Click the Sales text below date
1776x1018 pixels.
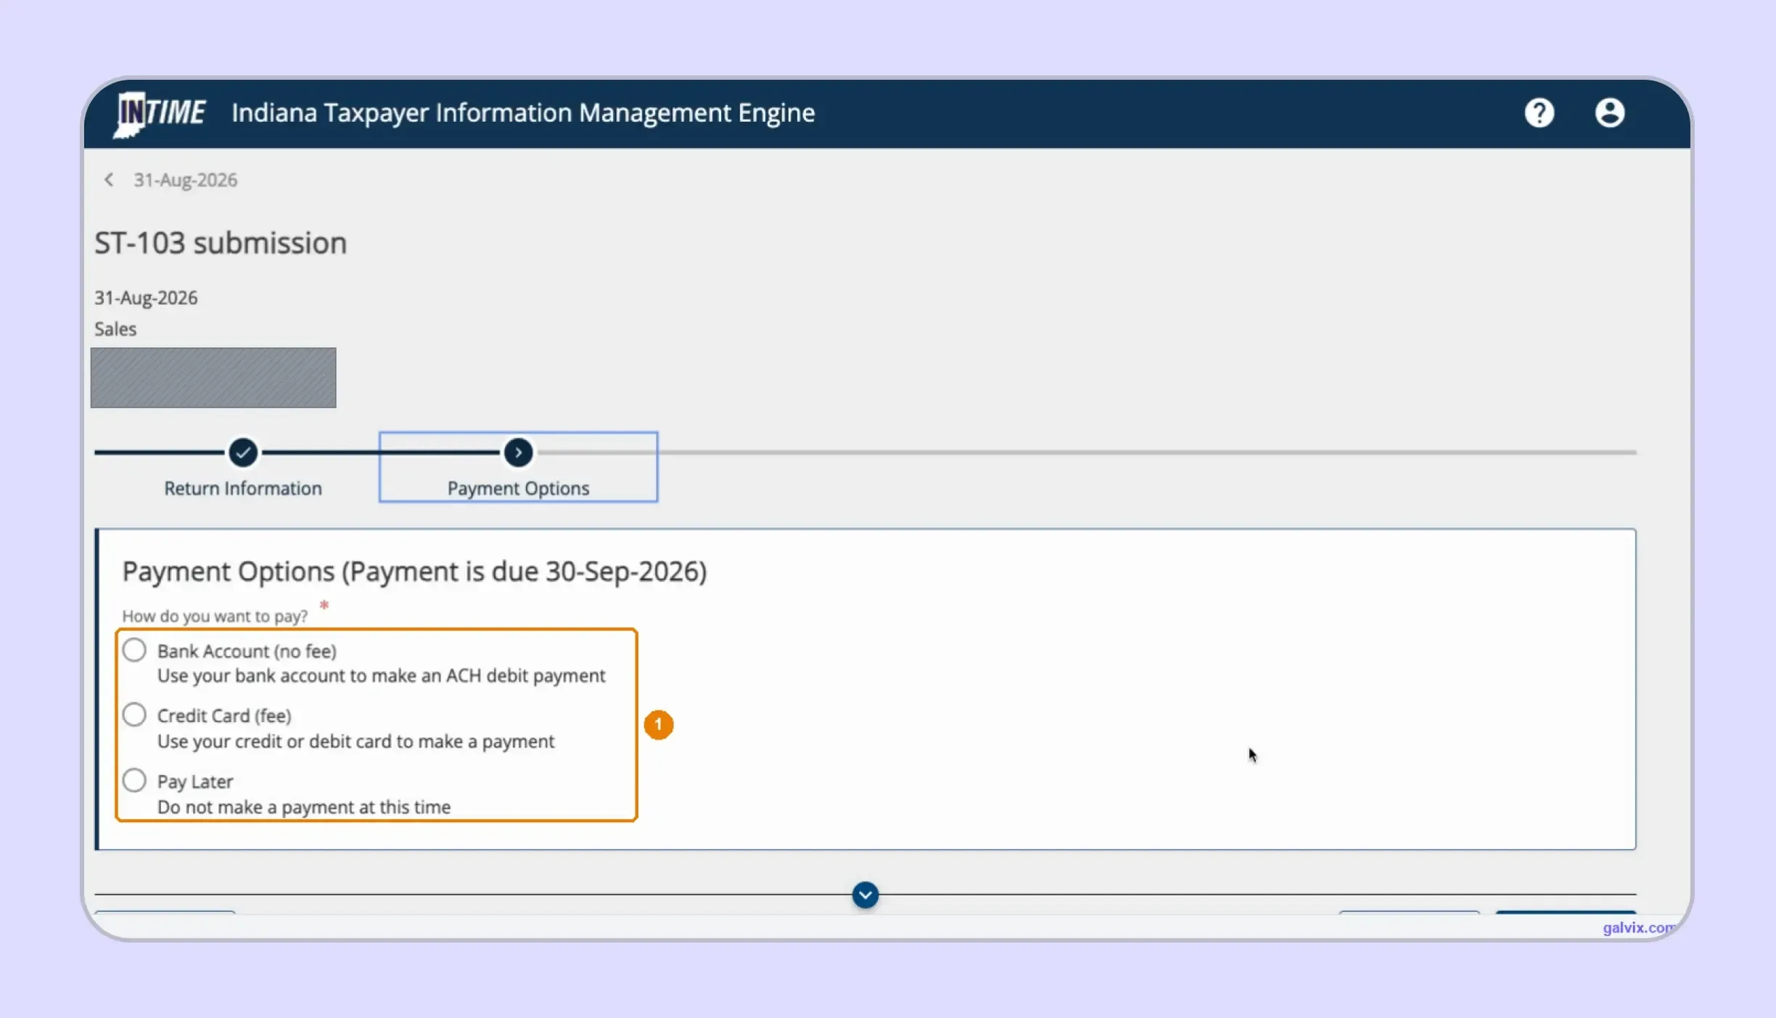(x=115, y=329)
